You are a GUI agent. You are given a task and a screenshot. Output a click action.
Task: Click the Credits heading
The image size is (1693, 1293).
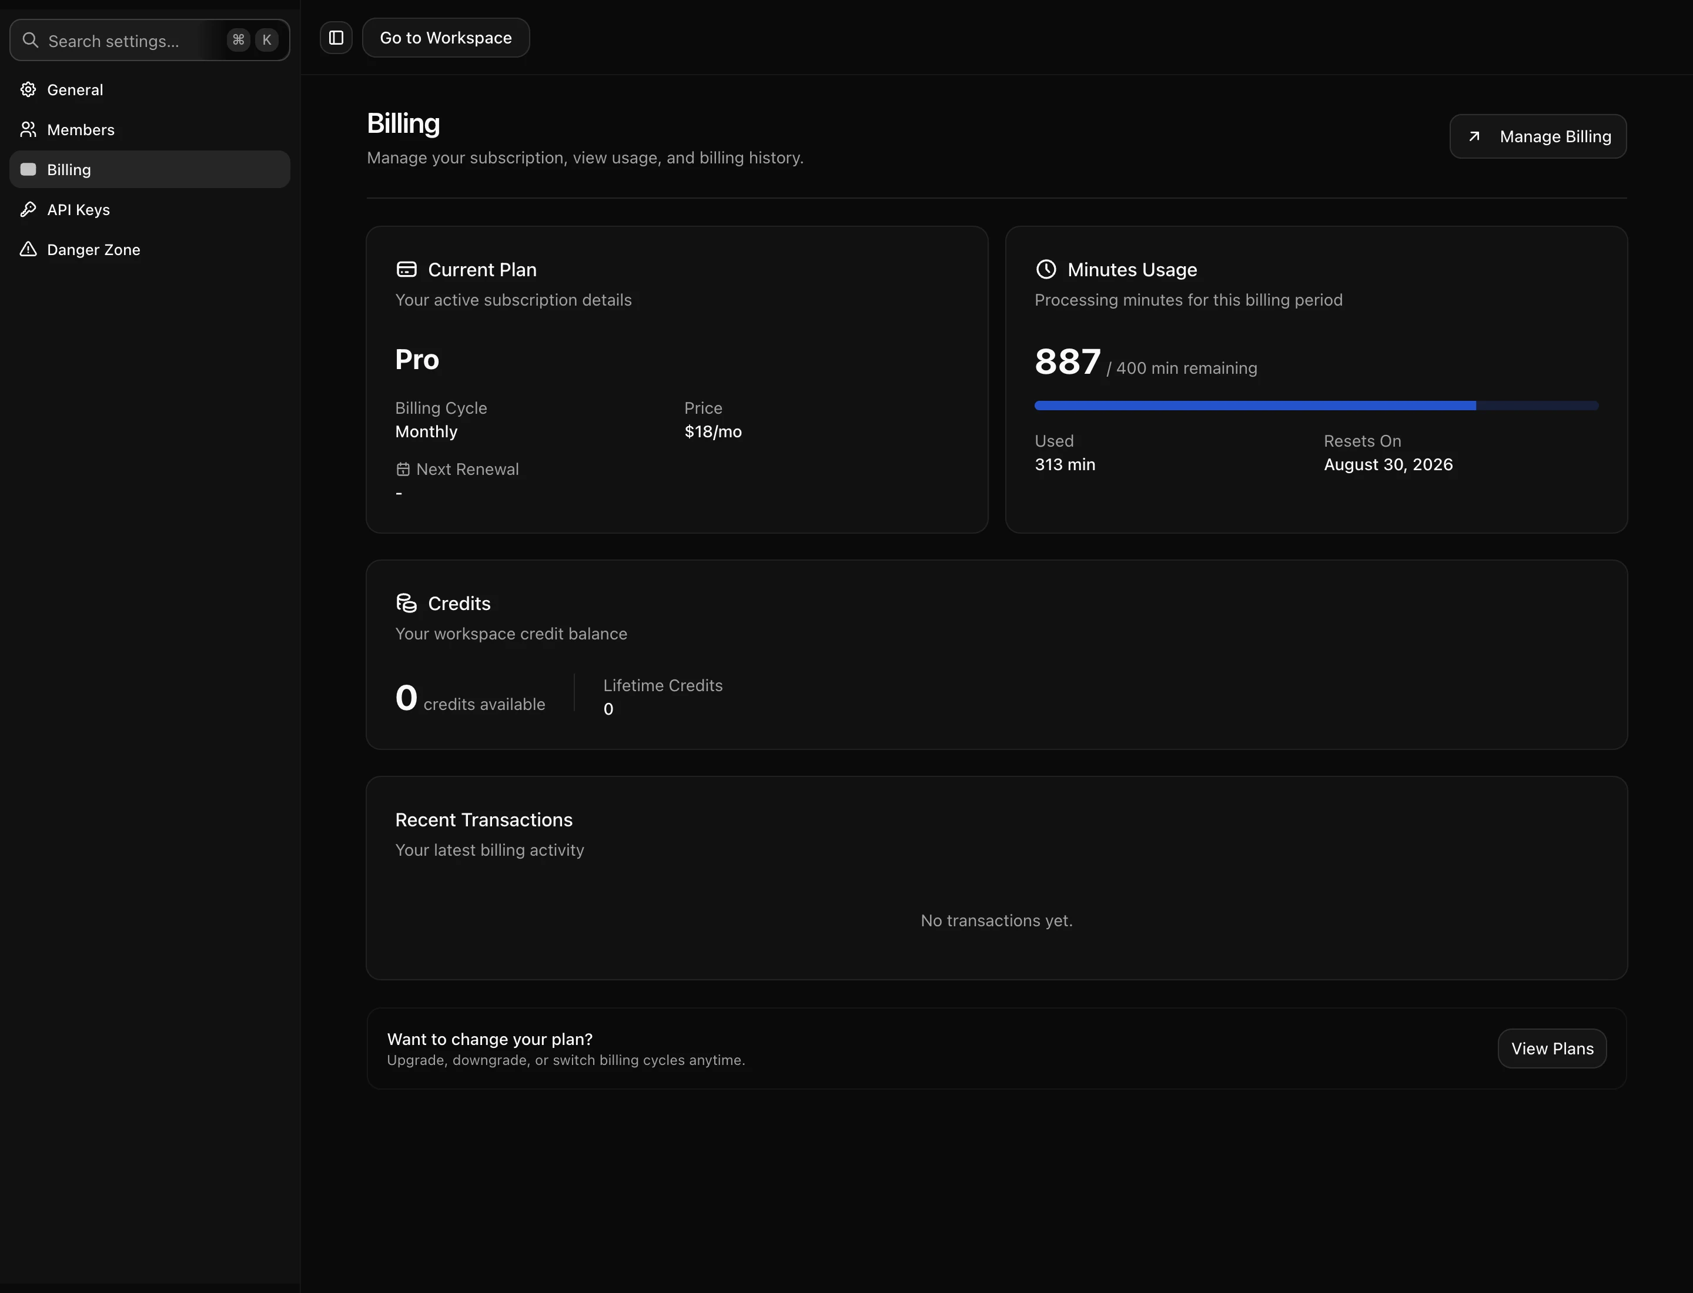(x=459, y=604)
